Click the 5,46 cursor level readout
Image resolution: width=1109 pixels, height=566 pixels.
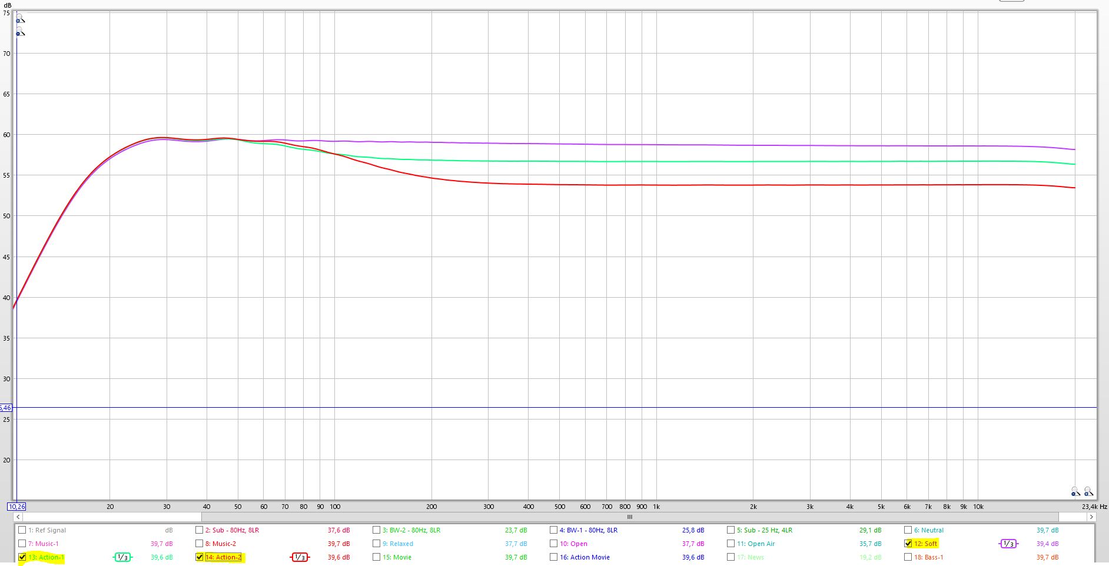coord(5,408)
